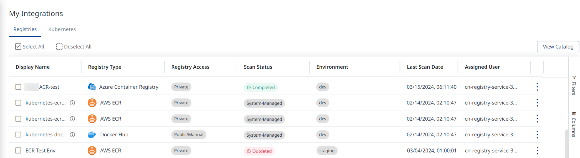Open the three-dot menu for ACR-test row

pyautogui.click(x=537, y=87)
